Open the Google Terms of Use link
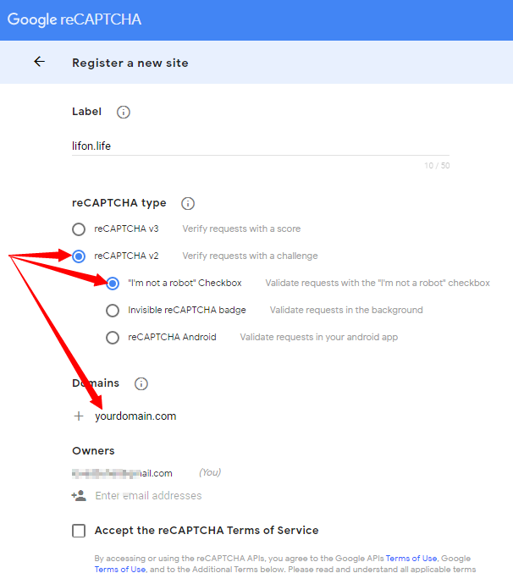Screen dimensions: 513x573 coord(120,569)
